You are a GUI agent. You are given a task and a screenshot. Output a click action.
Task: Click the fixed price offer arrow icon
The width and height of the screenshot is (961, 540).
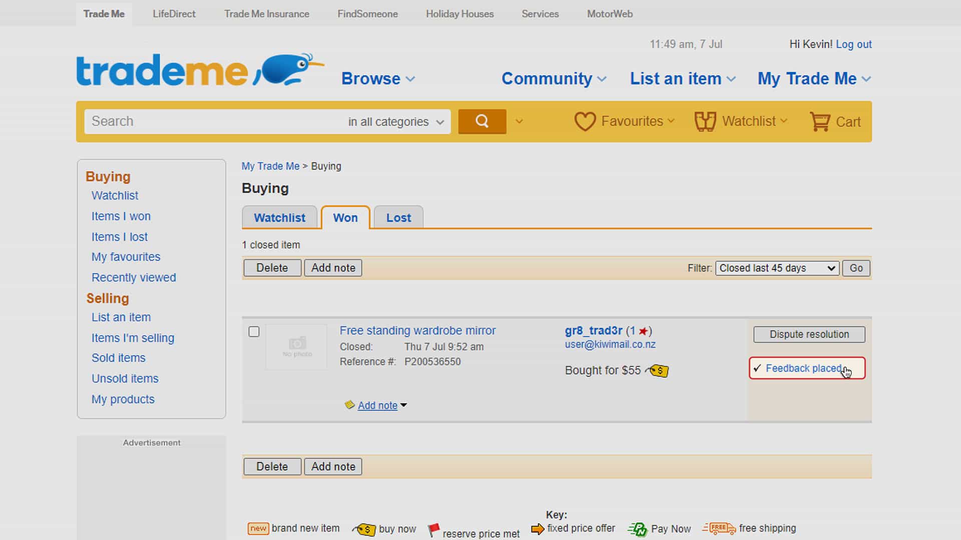[538, 529]
